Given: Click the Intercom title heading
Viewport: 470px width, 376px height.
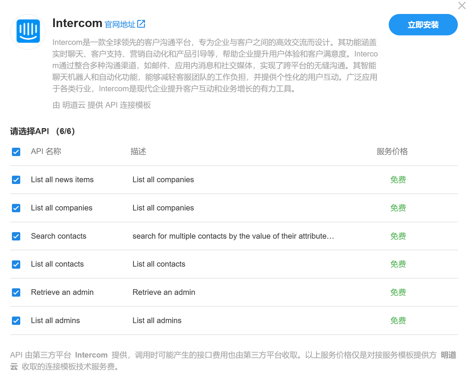Looking at the screenshot, I should [x=77, y=23].
